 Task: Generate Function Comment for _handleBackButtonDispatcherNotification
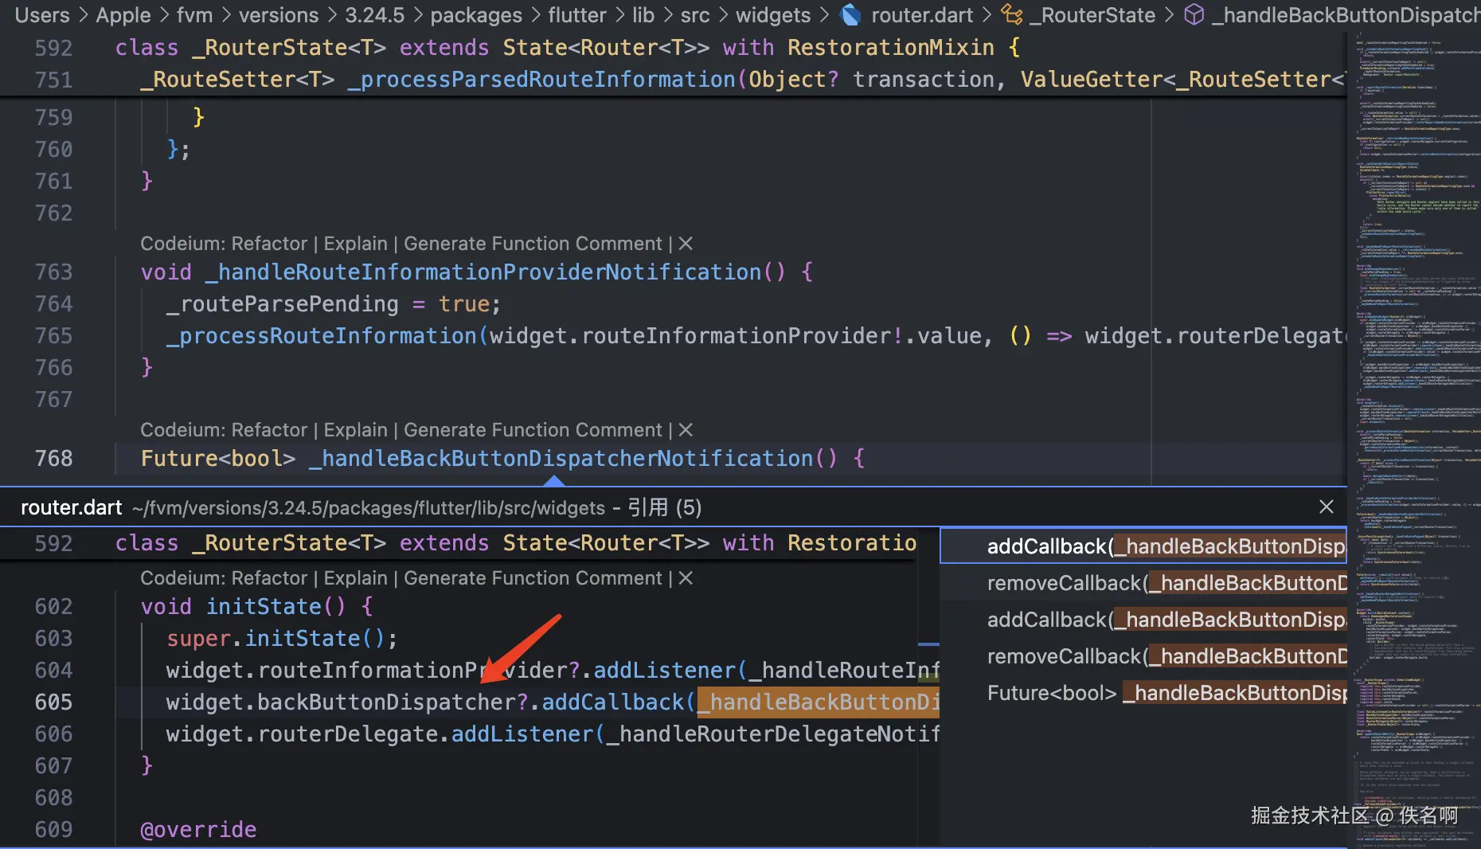(533, 430)
